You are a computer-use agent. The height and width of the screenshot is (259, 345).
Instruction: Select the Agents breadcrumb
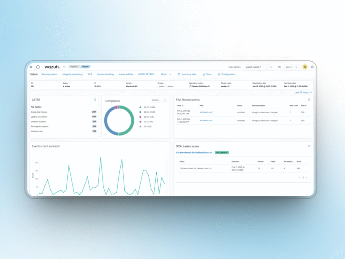[x=74, y=66]
